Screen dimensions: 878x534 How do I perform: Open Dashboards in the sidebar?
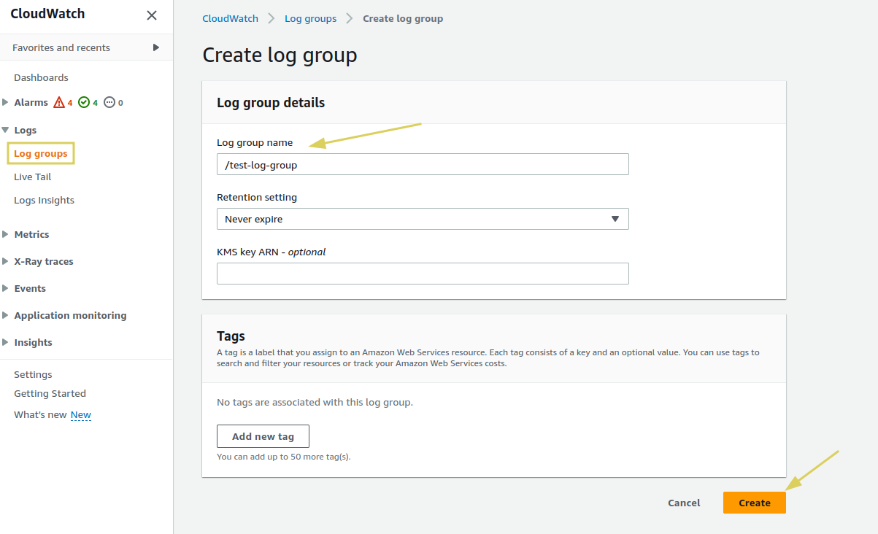click(x=41, y=77)
